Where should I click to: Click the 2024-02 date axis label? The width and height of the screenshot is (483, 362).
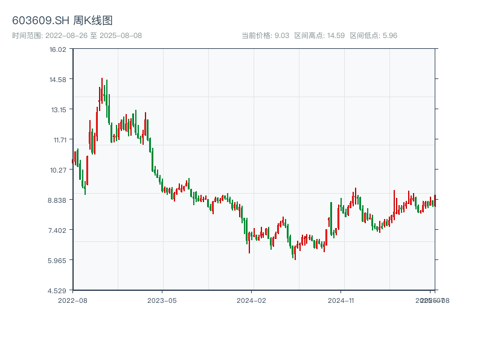[252, 300]
